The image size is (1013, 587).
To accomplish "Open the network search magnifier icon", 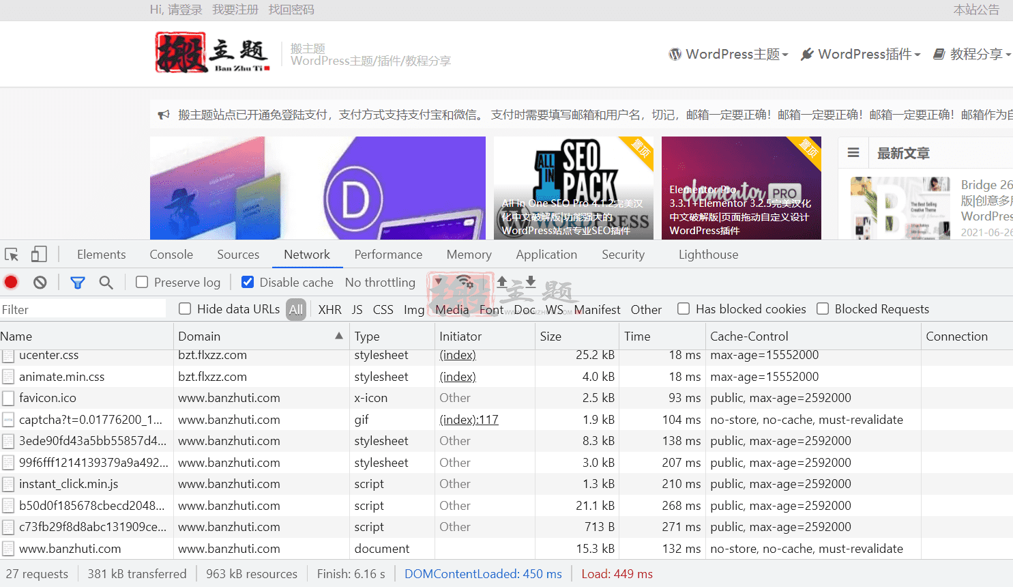I will coord(106,282).
